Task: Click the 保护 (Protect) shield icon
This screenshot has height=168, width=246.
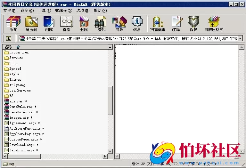Action: click(x=193, y=24)
